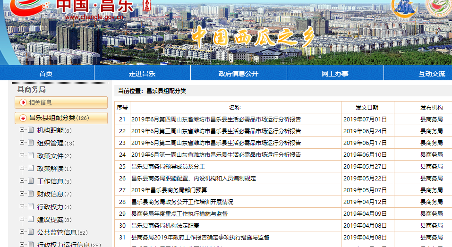Expand the 工作信息 tree node

click(22, 181)
